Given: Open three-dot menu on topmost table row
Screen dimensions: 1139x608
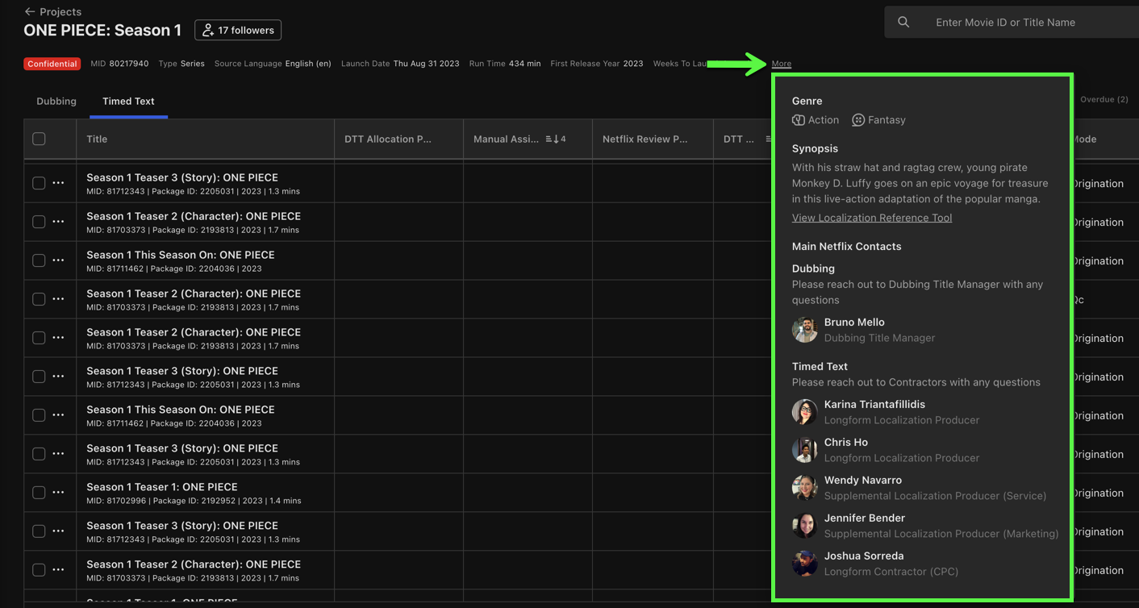Looking at the screenshot, I should [x=58, y=183].
